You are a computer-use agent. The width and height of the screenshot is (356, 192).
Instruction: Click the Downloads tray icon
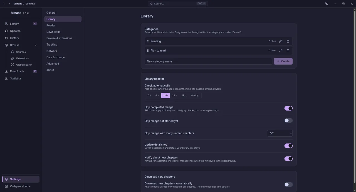click(x=6, y=71)
